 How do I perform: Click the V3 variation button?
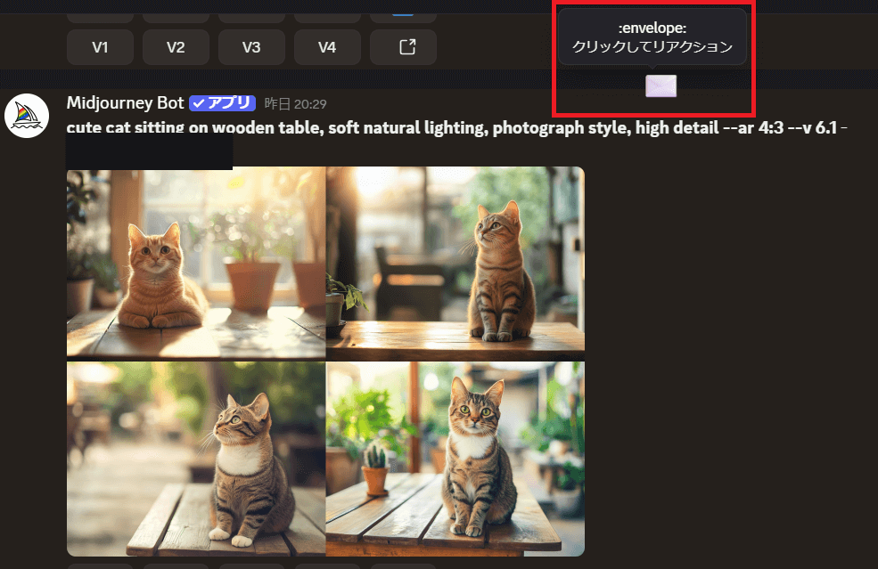click(251, 47)
